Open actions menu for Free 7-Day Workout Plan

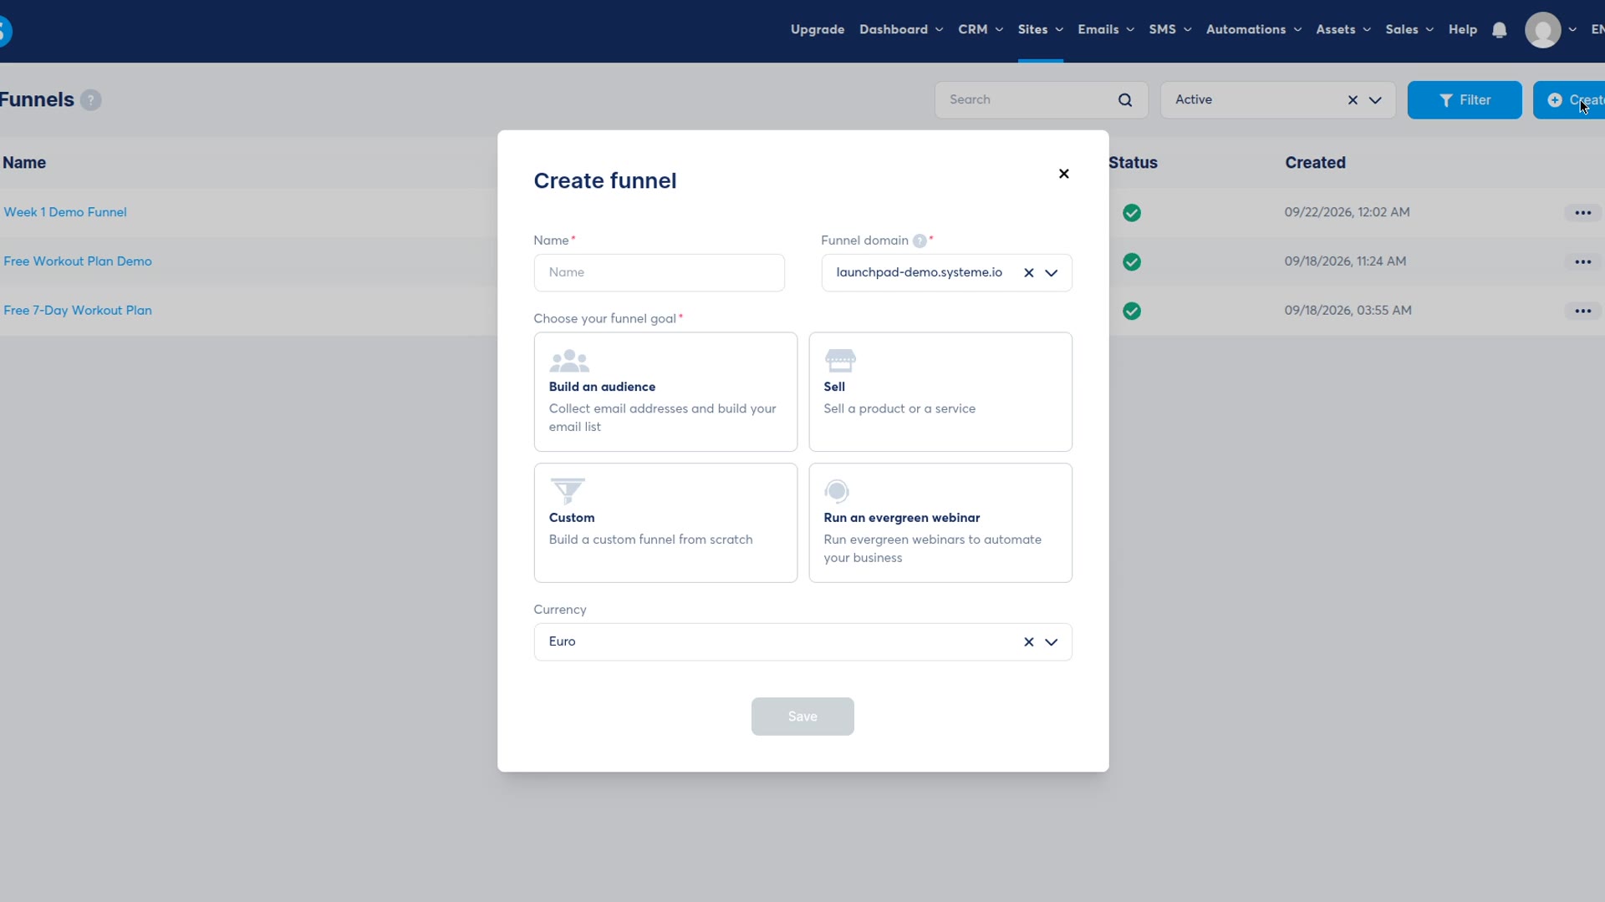(1582, 311)
